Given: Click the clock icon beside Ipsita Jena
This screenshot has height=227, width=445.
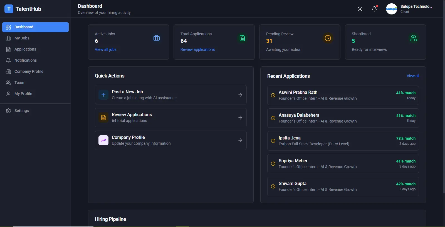Looking at the screenshot, I should [273, 141].
